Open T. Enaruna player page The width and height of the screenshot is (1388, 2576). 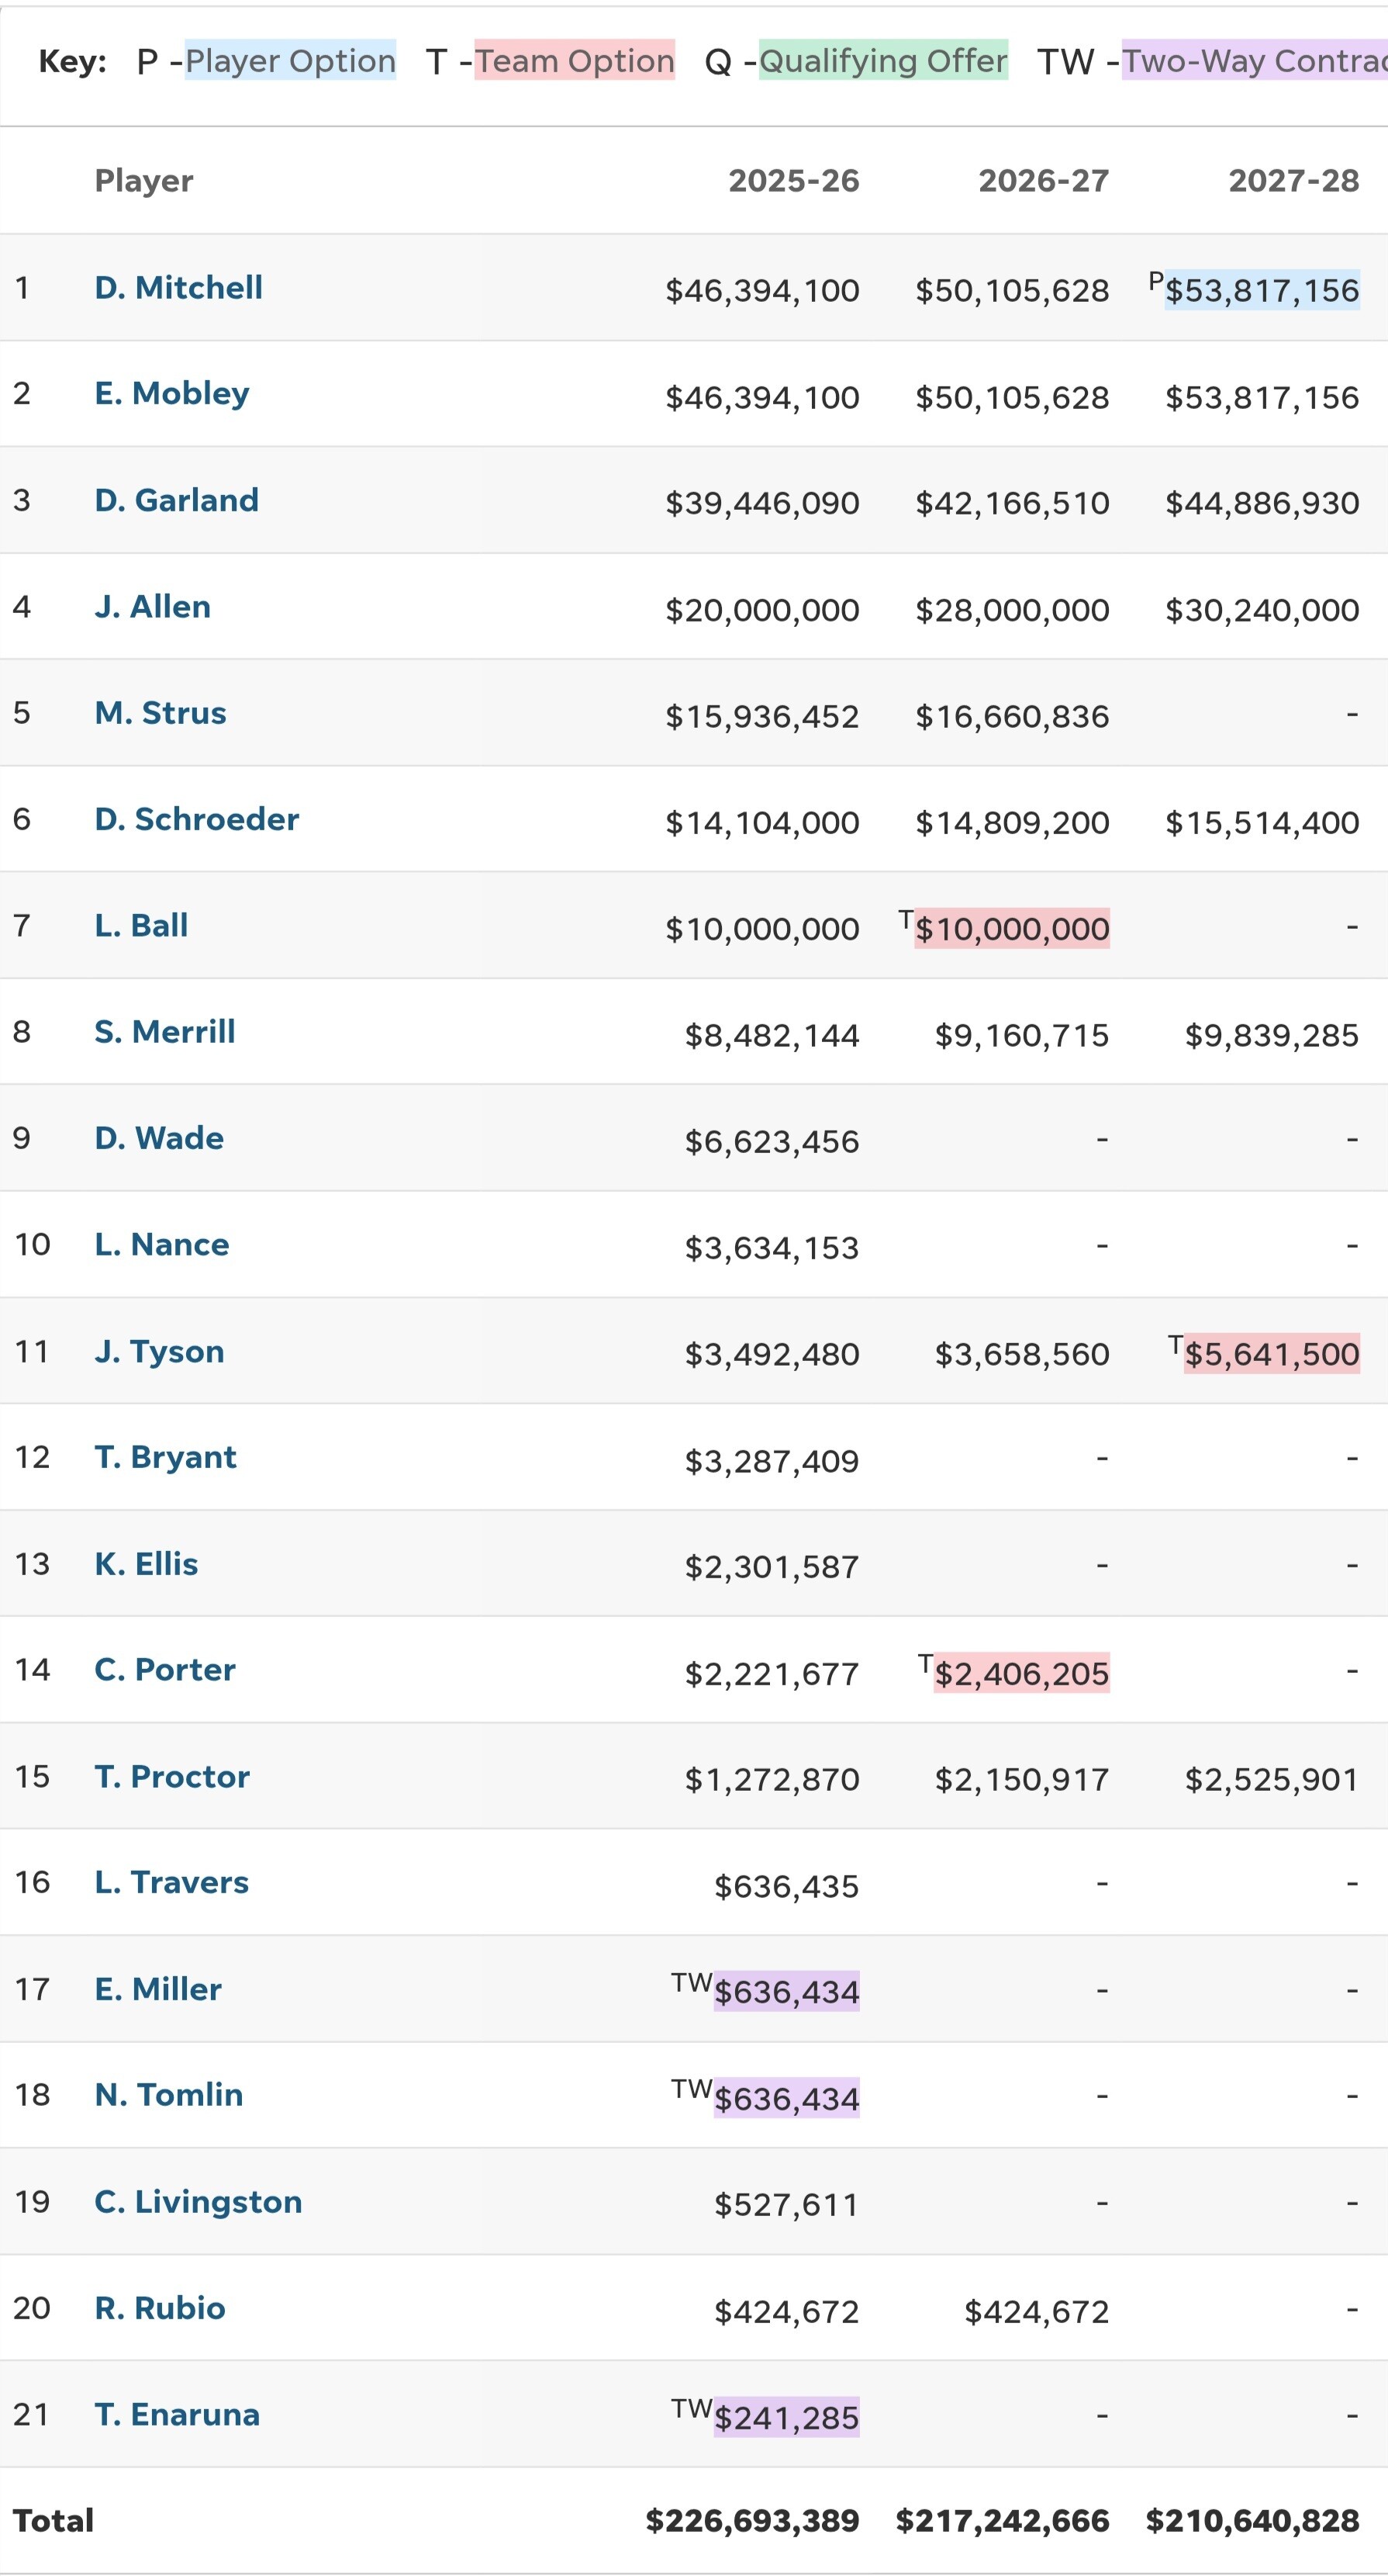(177, 2415)
